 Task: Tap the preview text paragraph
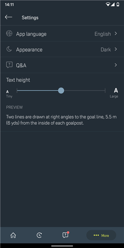pos(61,120)
